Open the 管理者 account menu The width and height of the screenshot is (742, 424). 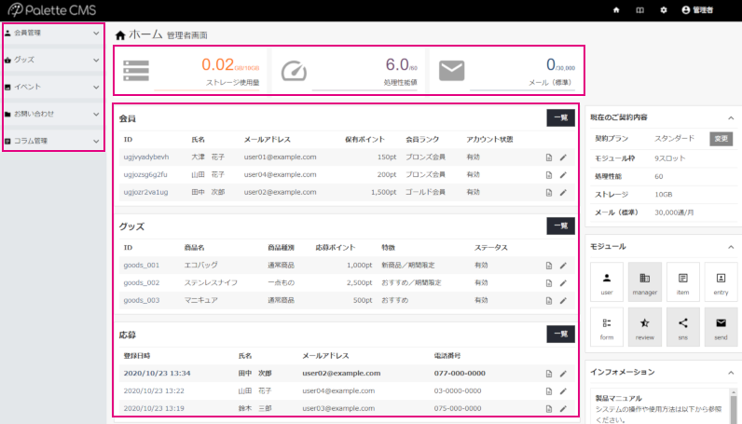coord(697,10)
